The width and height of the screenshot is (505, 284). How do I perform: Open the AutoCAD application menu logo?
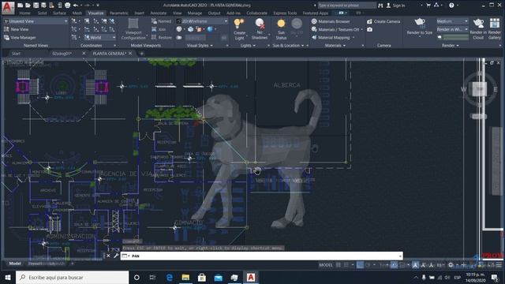(x=7, y=7)
